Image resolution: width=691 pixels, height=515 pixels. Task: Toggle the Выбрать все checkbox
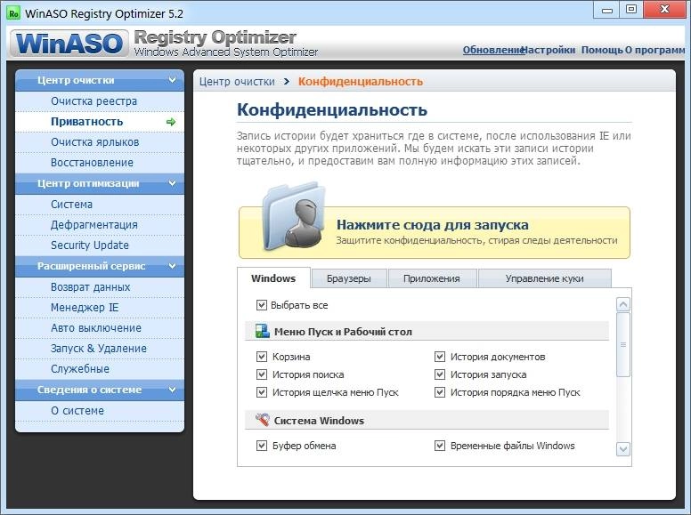pos(261,305)
